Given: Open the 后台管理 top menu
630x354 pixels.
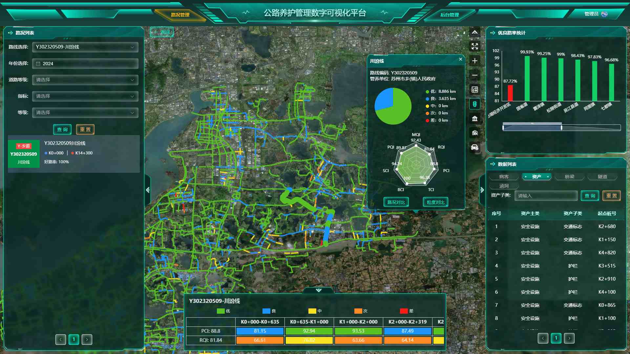Looking at the screenshot, I should 449,15.
